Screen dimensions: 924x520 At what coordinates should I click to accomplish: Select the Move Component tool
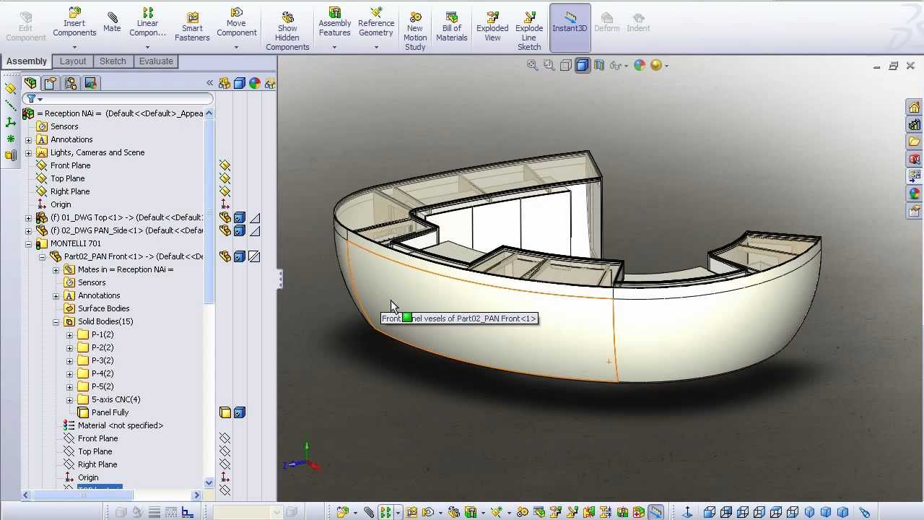click(236, 22)
